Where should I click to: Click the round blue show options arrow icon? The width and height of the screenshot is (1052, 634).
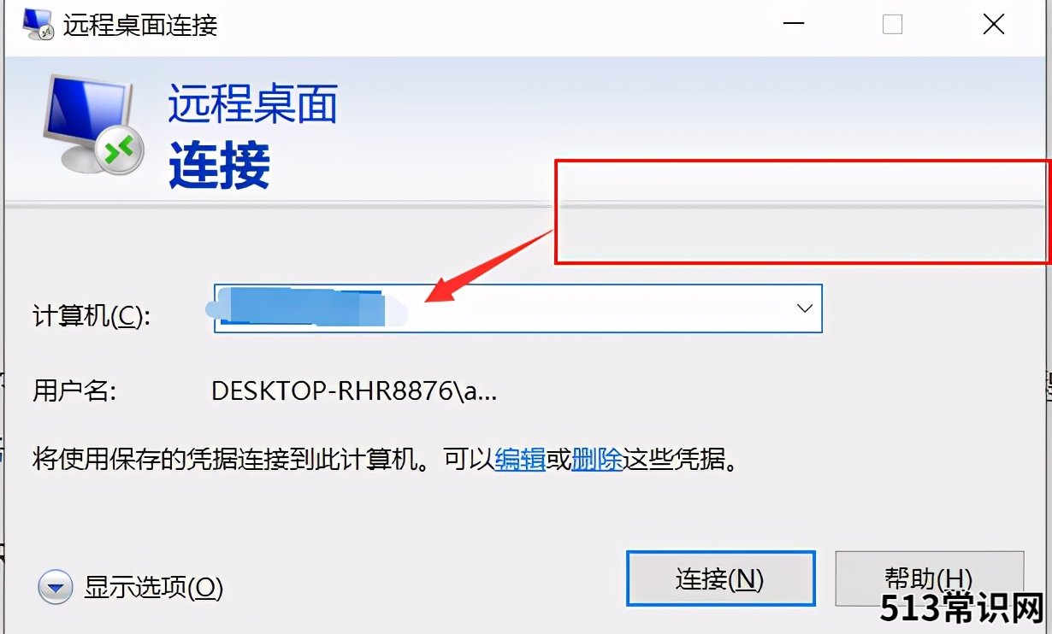56,587
